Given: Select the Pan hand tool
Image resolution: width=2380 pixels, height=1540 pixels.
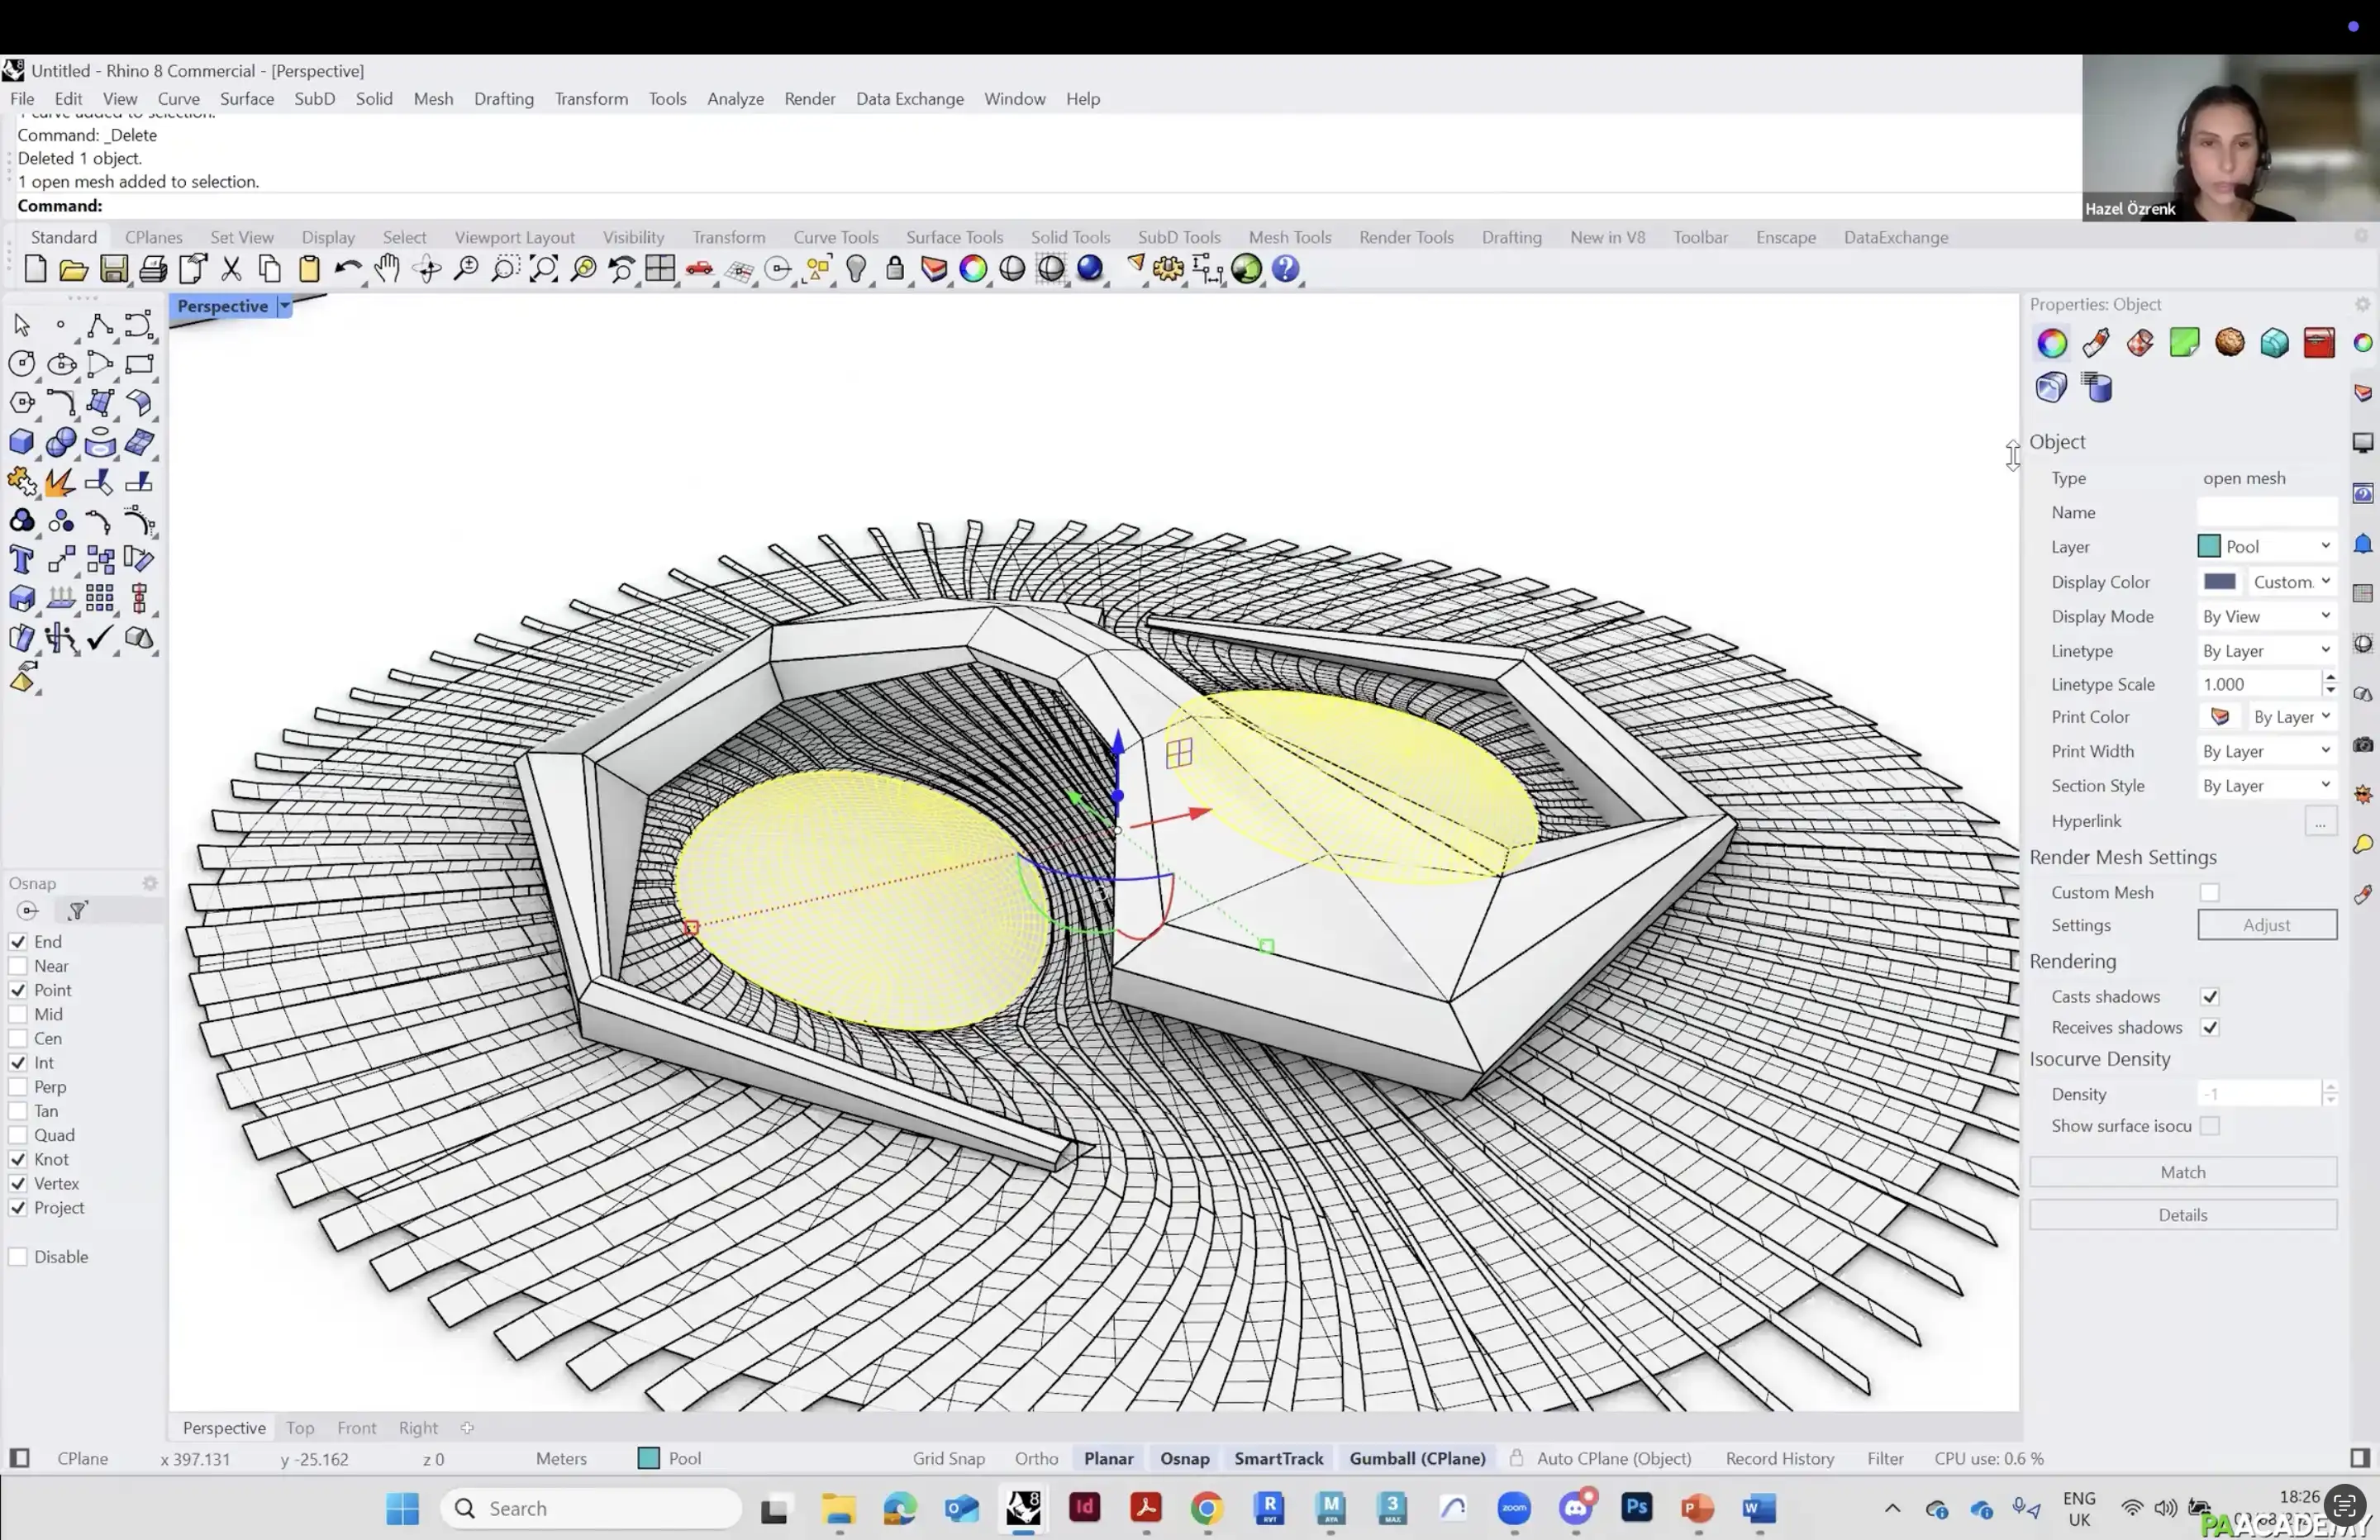Looking at the screenshot, I should point(387,269).
